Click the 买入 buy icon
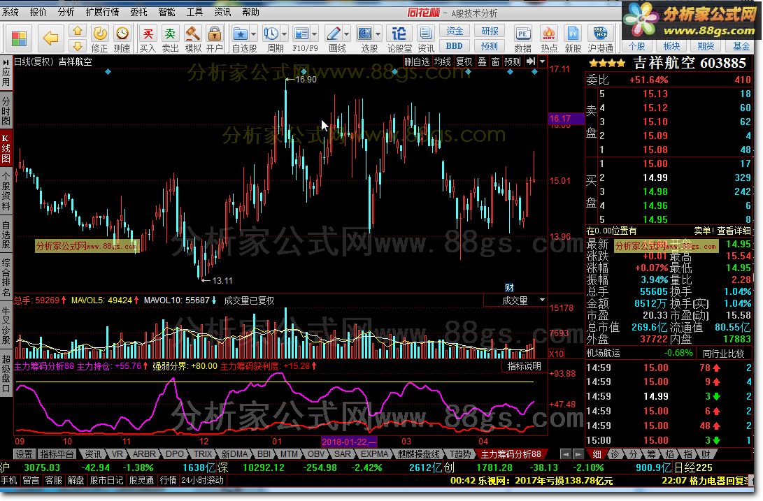This screenshot has width=763, height=501. 148,38
